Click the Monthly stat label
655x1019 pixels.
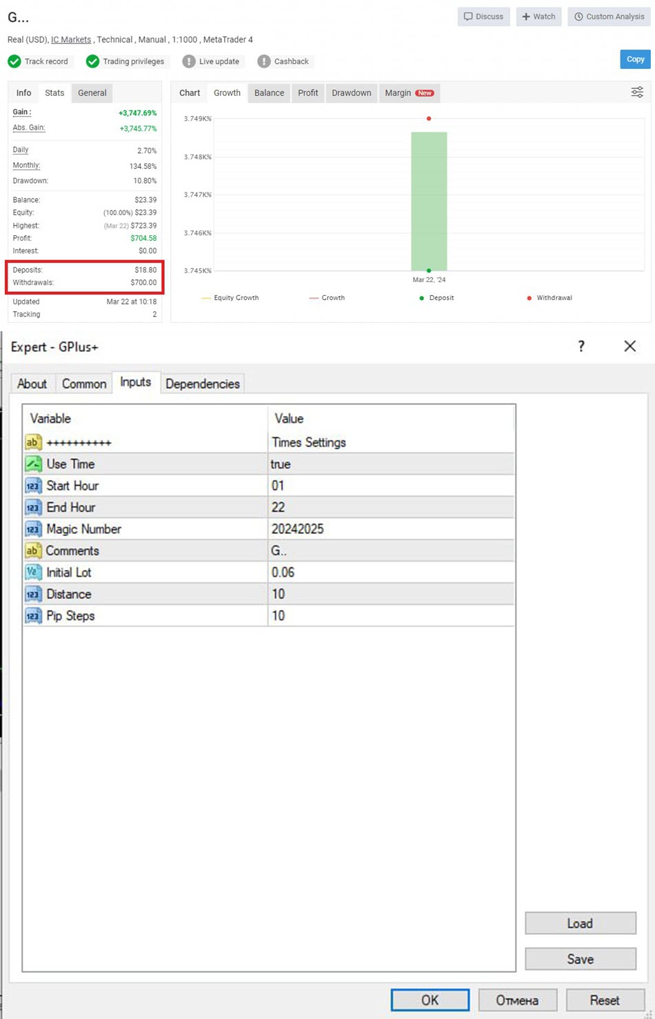pos(27,166)
